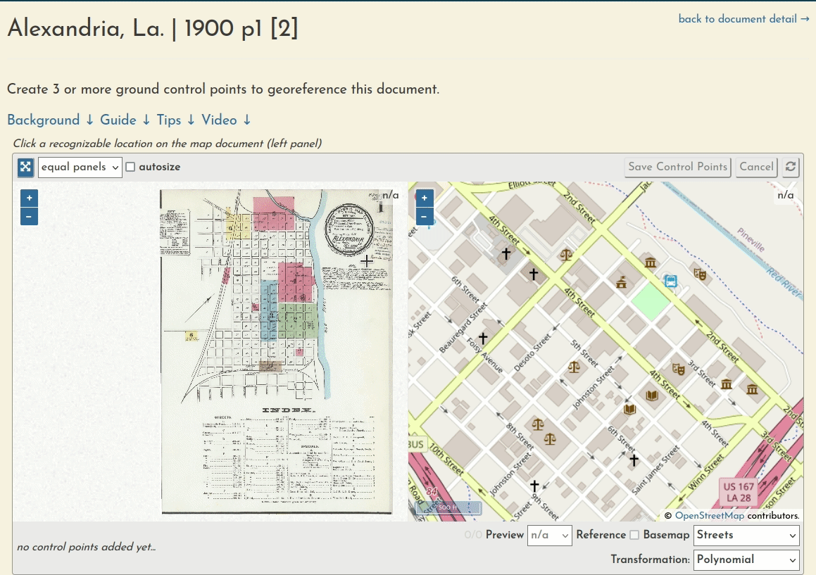Image resolution: width=816 pixels, height=575 pixels.
Task: Zoom out on the map document panel
Action: pyautogui.click(x=29, y=216)
